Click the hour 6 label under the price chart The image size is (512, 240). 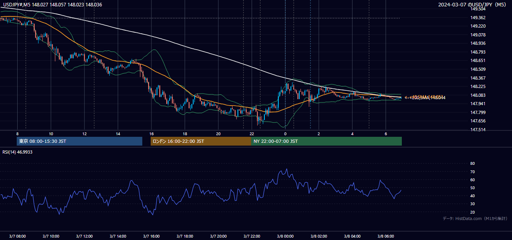(x=386, y=134)
